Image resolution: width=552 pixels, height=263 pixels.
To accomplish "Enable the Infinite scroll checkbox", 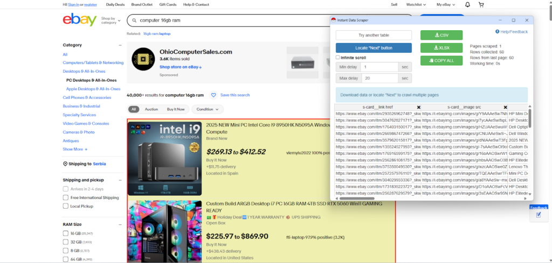I will pos(337,57).
